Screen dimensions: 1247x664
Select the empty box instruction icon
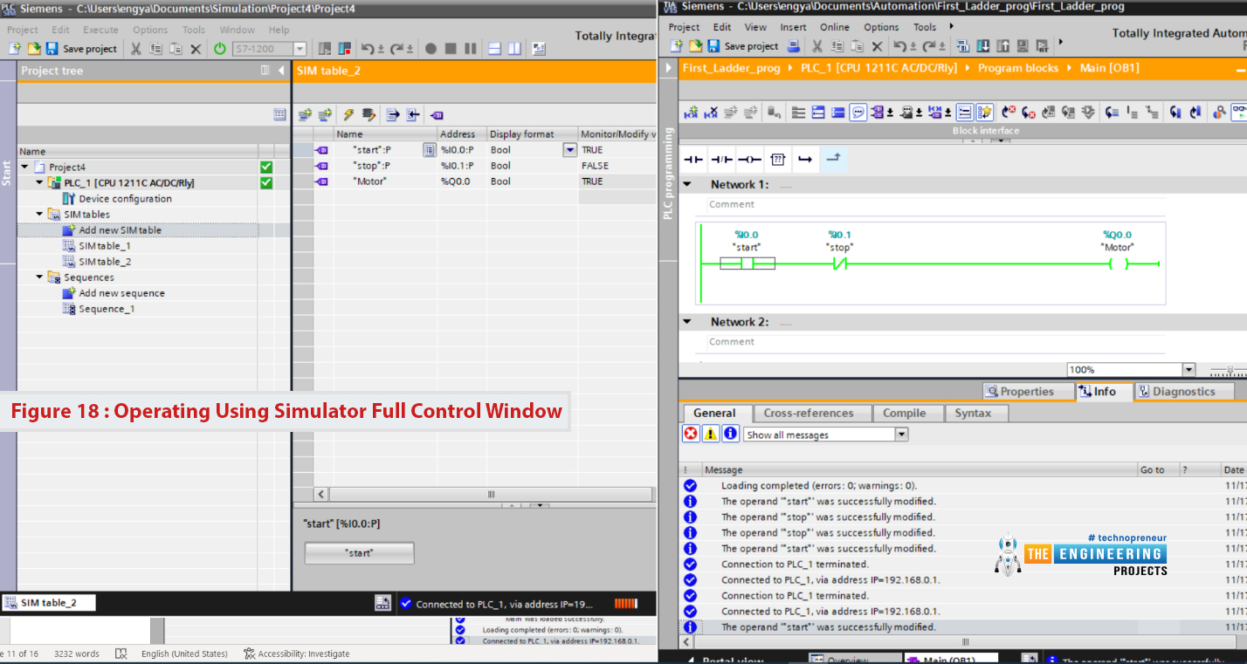pos(778,159)
